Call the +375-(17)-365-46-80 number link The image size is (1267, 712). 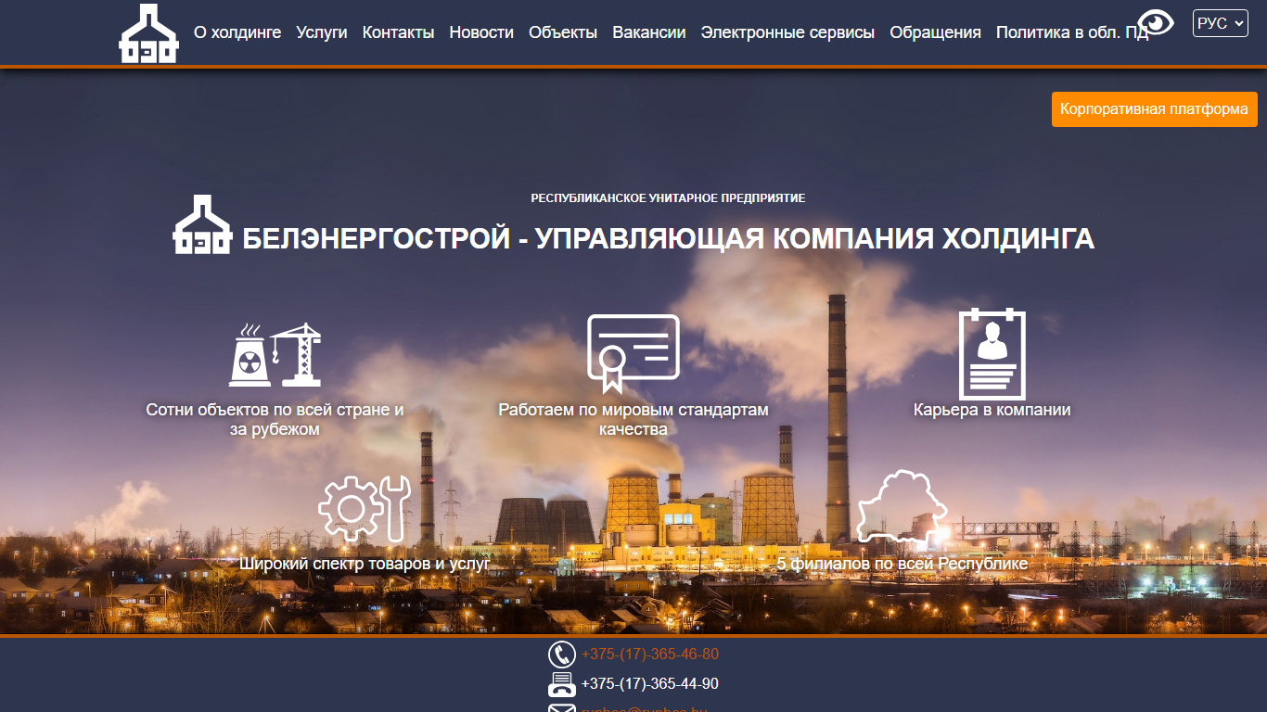click(650, 655)
